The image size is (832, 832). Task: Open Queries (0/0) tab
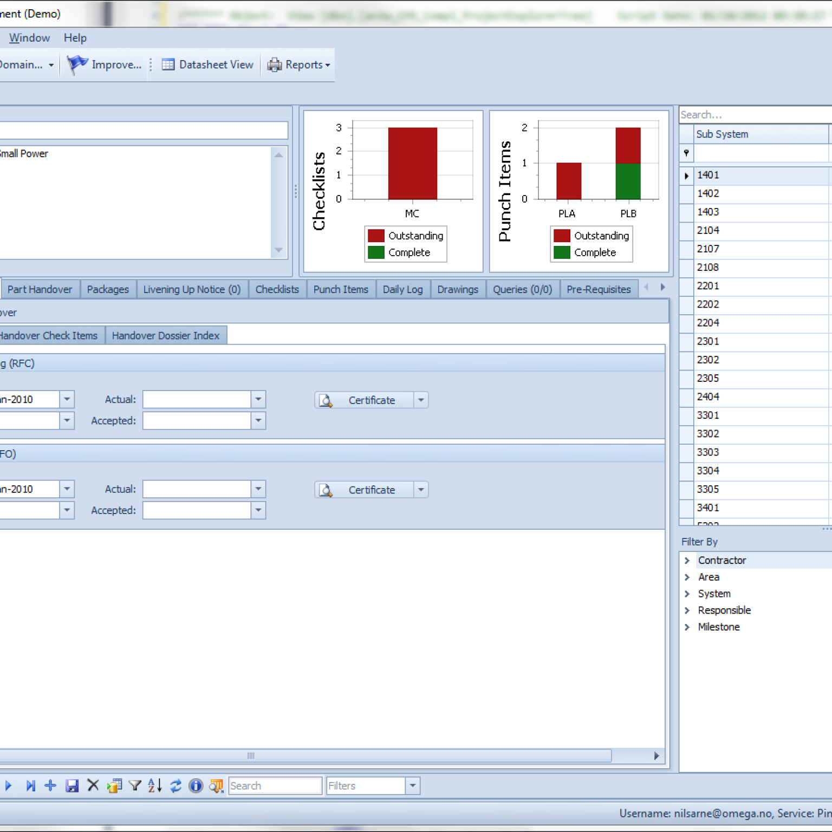coord(522,289)
